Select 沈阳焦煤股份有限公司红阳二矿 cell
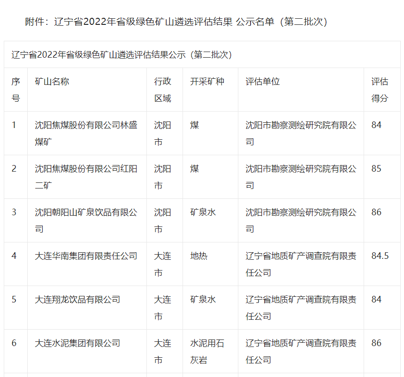The height and width of the screenshot is (377, 404). click(86, 177)
